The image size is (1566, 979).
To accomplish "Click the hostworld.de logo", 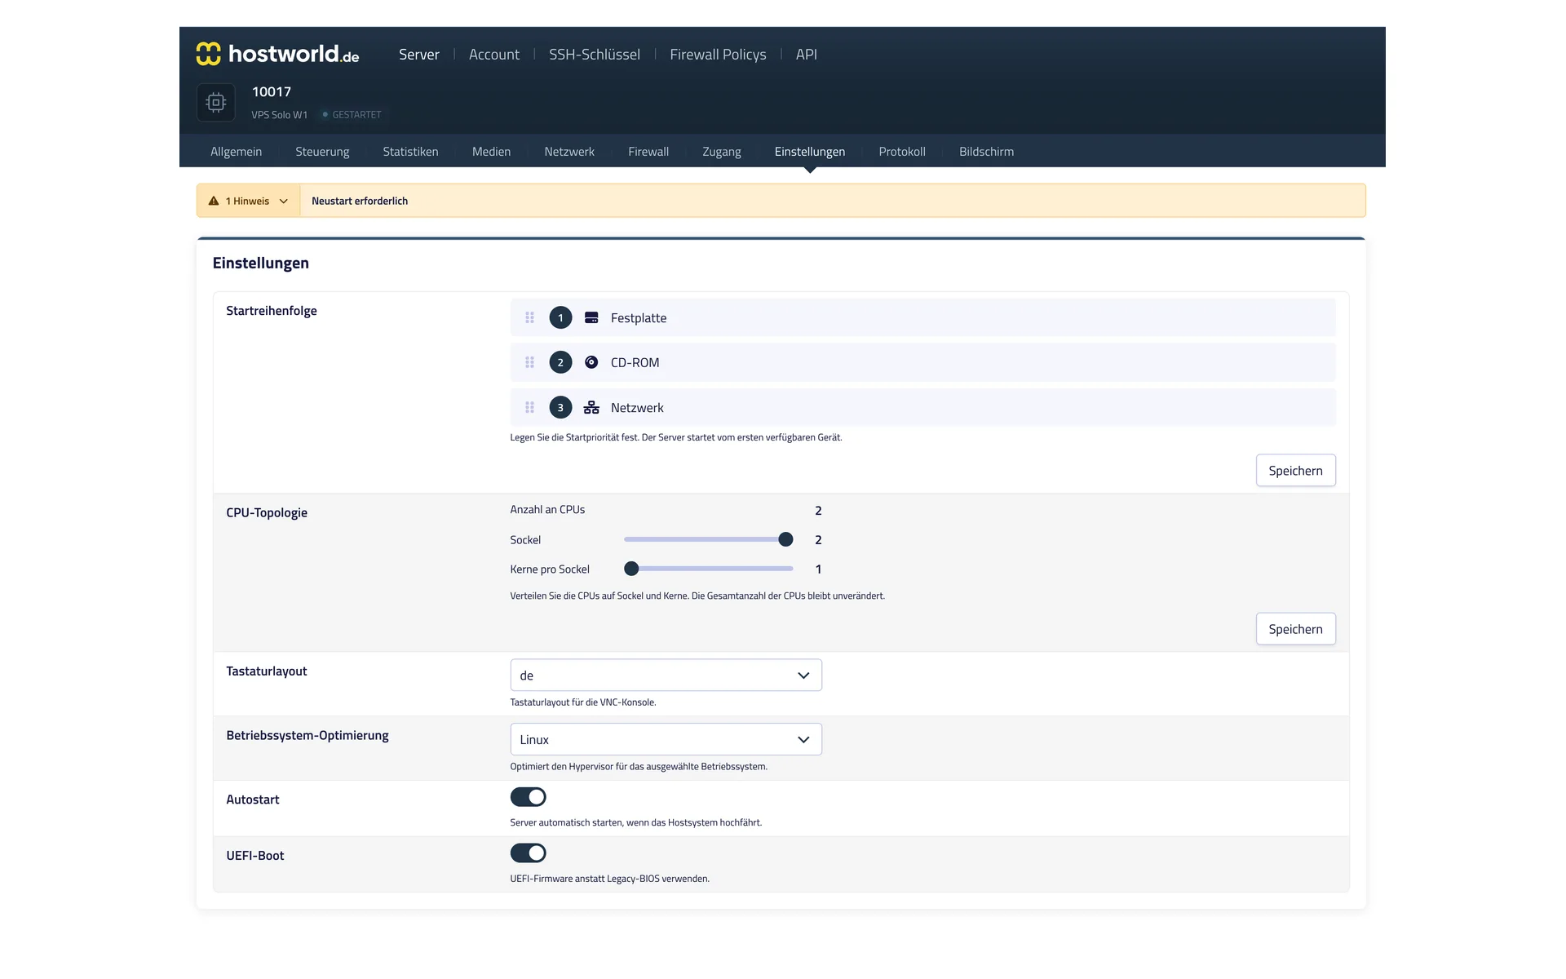I will (277, 54).
